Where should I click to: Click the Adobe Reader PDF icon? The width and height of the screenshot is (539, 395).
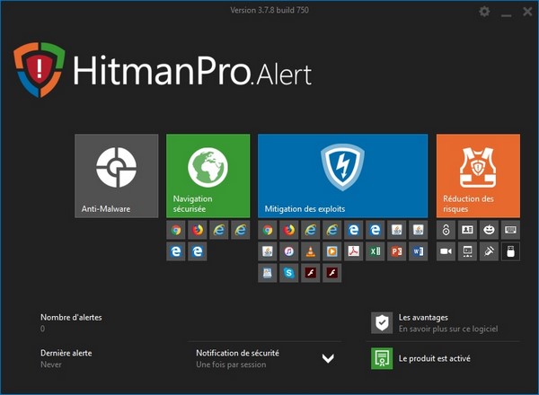tap(353, 251)
